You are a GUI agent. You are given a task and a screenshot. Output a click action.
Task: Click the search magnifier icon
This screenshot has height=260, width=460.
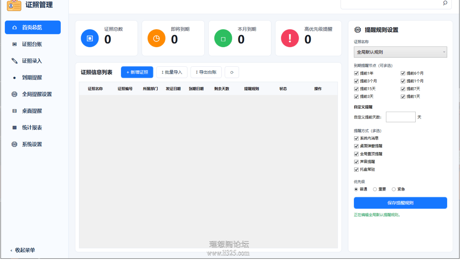tap(445, 3)
